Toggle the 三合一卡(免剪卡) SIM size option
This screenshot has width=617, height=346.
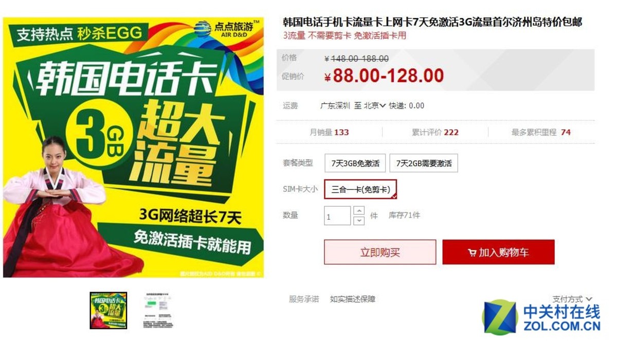pyautogui.click(x=360, y=189)
